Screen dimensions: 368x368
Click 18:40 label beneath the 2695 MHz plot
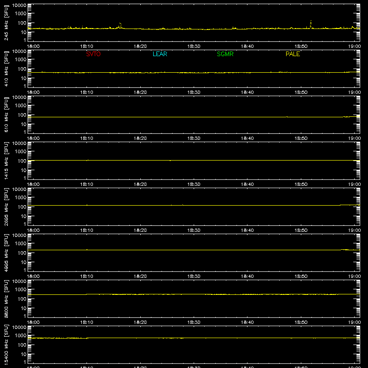tap(247, 230)
